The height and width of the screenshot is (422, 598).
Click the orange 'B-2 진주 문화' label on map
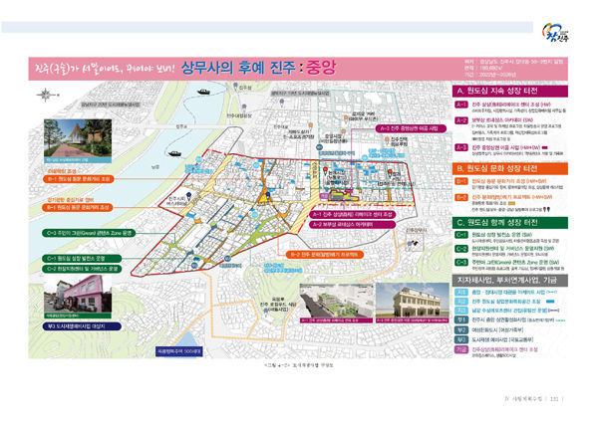(x=322, y=254)
